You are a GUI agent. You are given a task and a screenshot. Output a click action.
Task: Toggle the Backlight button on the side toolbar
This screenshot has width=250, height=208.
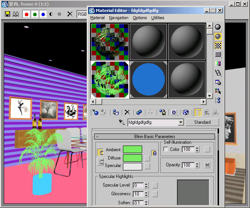[x=218, y=36]
